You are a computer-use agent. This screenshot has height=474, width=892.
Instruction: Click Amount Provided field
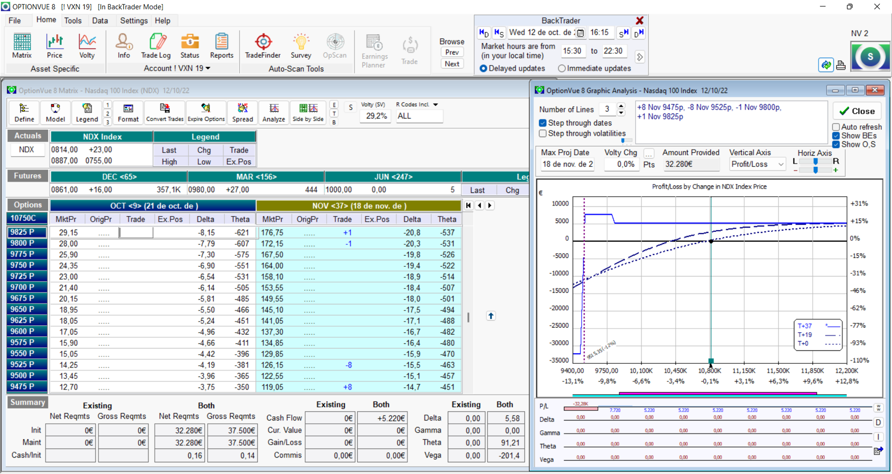691,164
